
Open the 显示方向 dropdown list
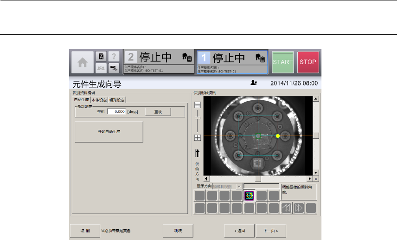tap(239, 186)
